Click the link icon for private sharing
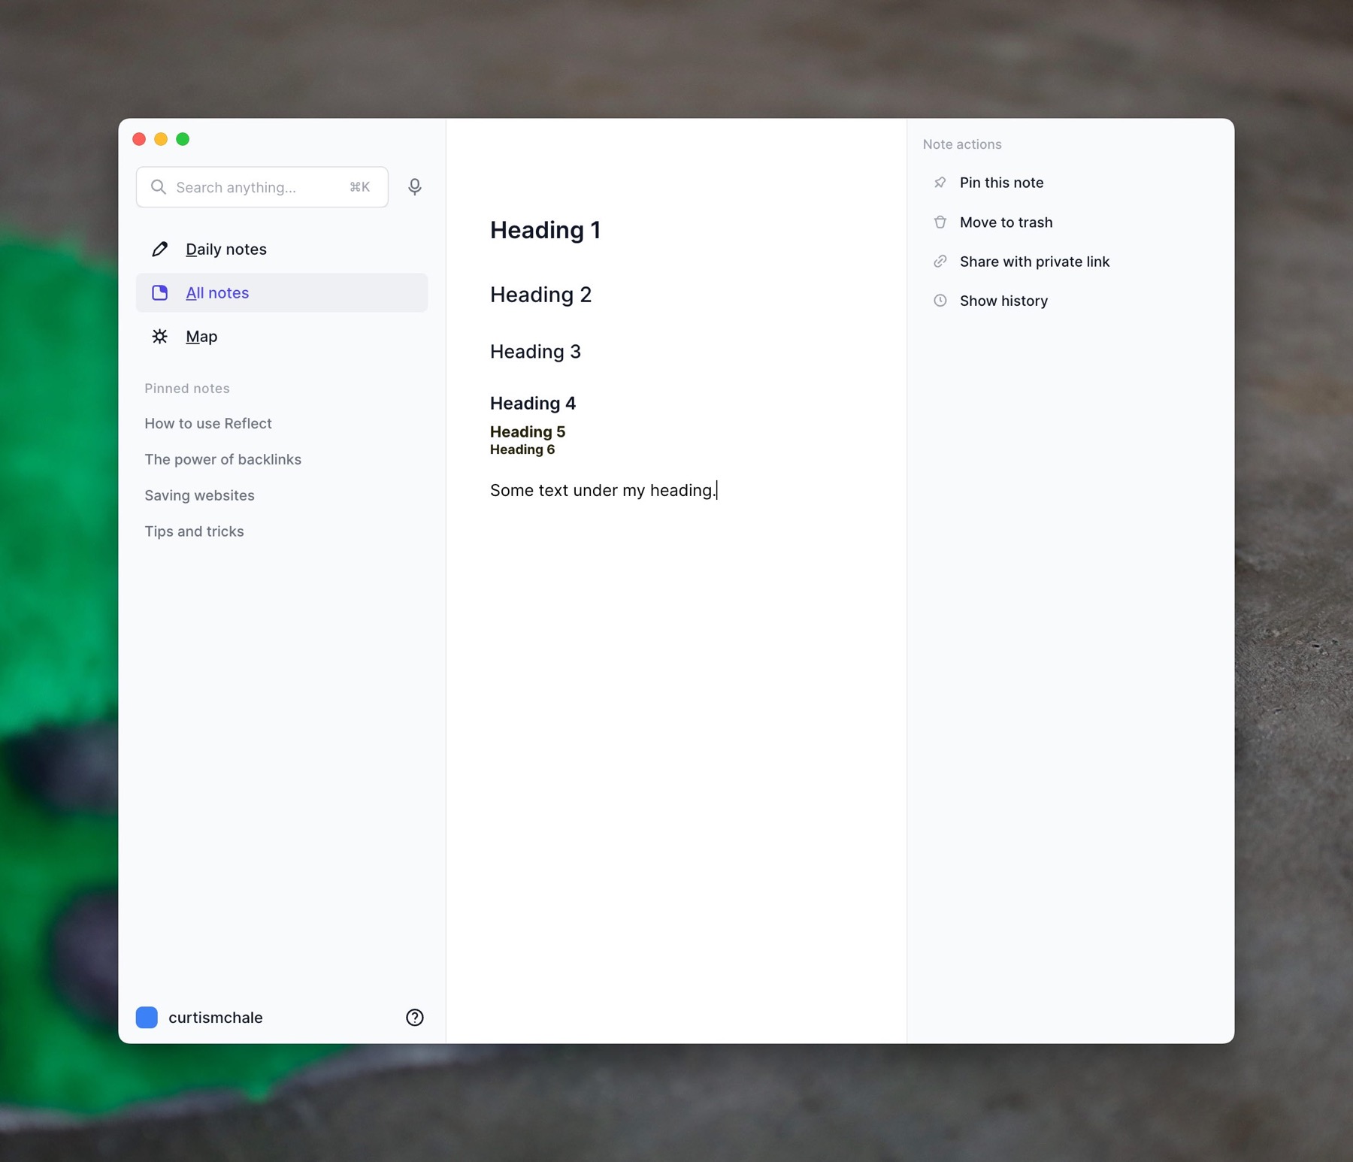The width and height of the screenshot is (1353, 1162). (x=940, y=262)
